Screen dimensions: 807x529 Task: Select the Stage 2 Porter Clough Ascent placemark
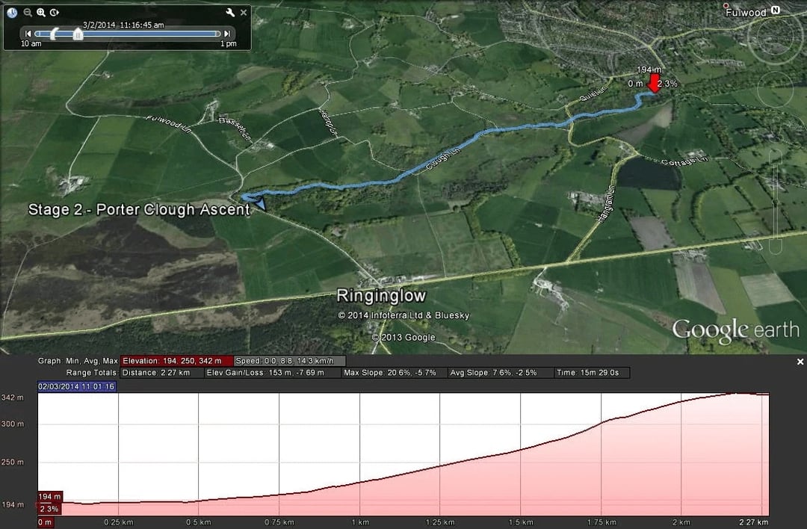pos(139,210)
